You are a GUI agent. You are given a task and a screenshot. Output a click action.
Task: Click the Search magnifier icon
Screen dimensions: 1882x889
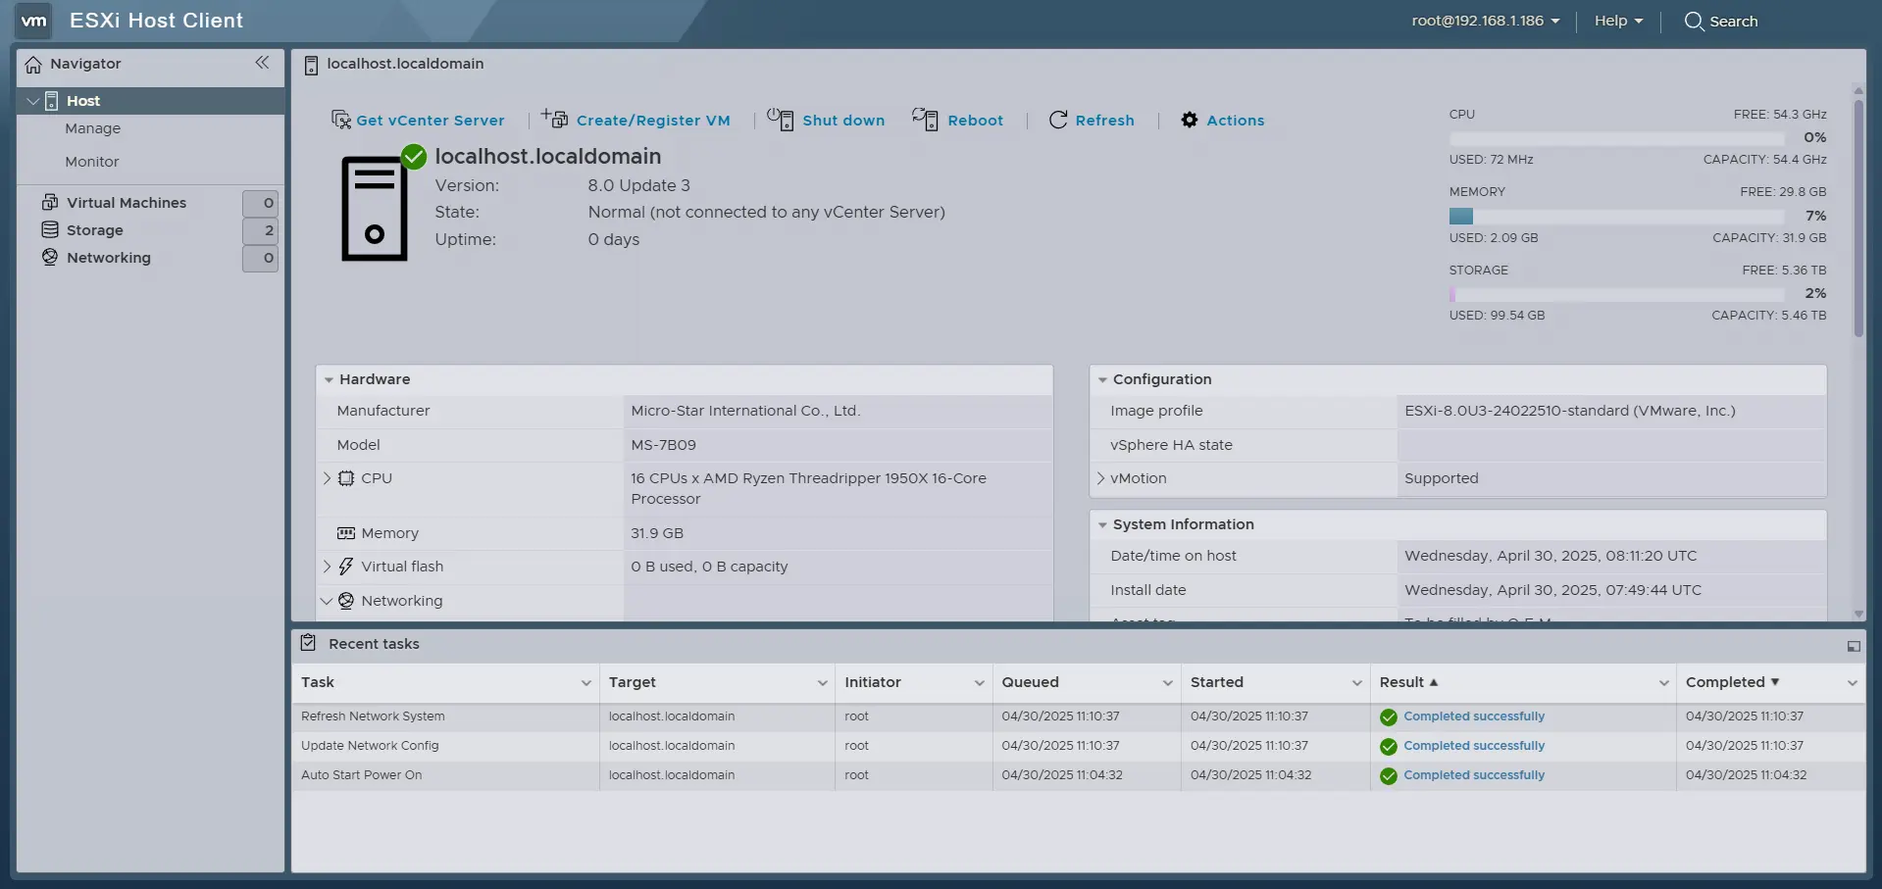[1694, 21]
